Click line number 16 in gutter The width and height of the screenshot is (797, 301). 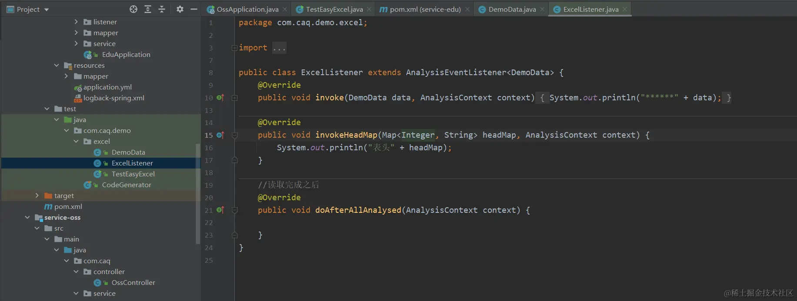(x=209, y=148)
